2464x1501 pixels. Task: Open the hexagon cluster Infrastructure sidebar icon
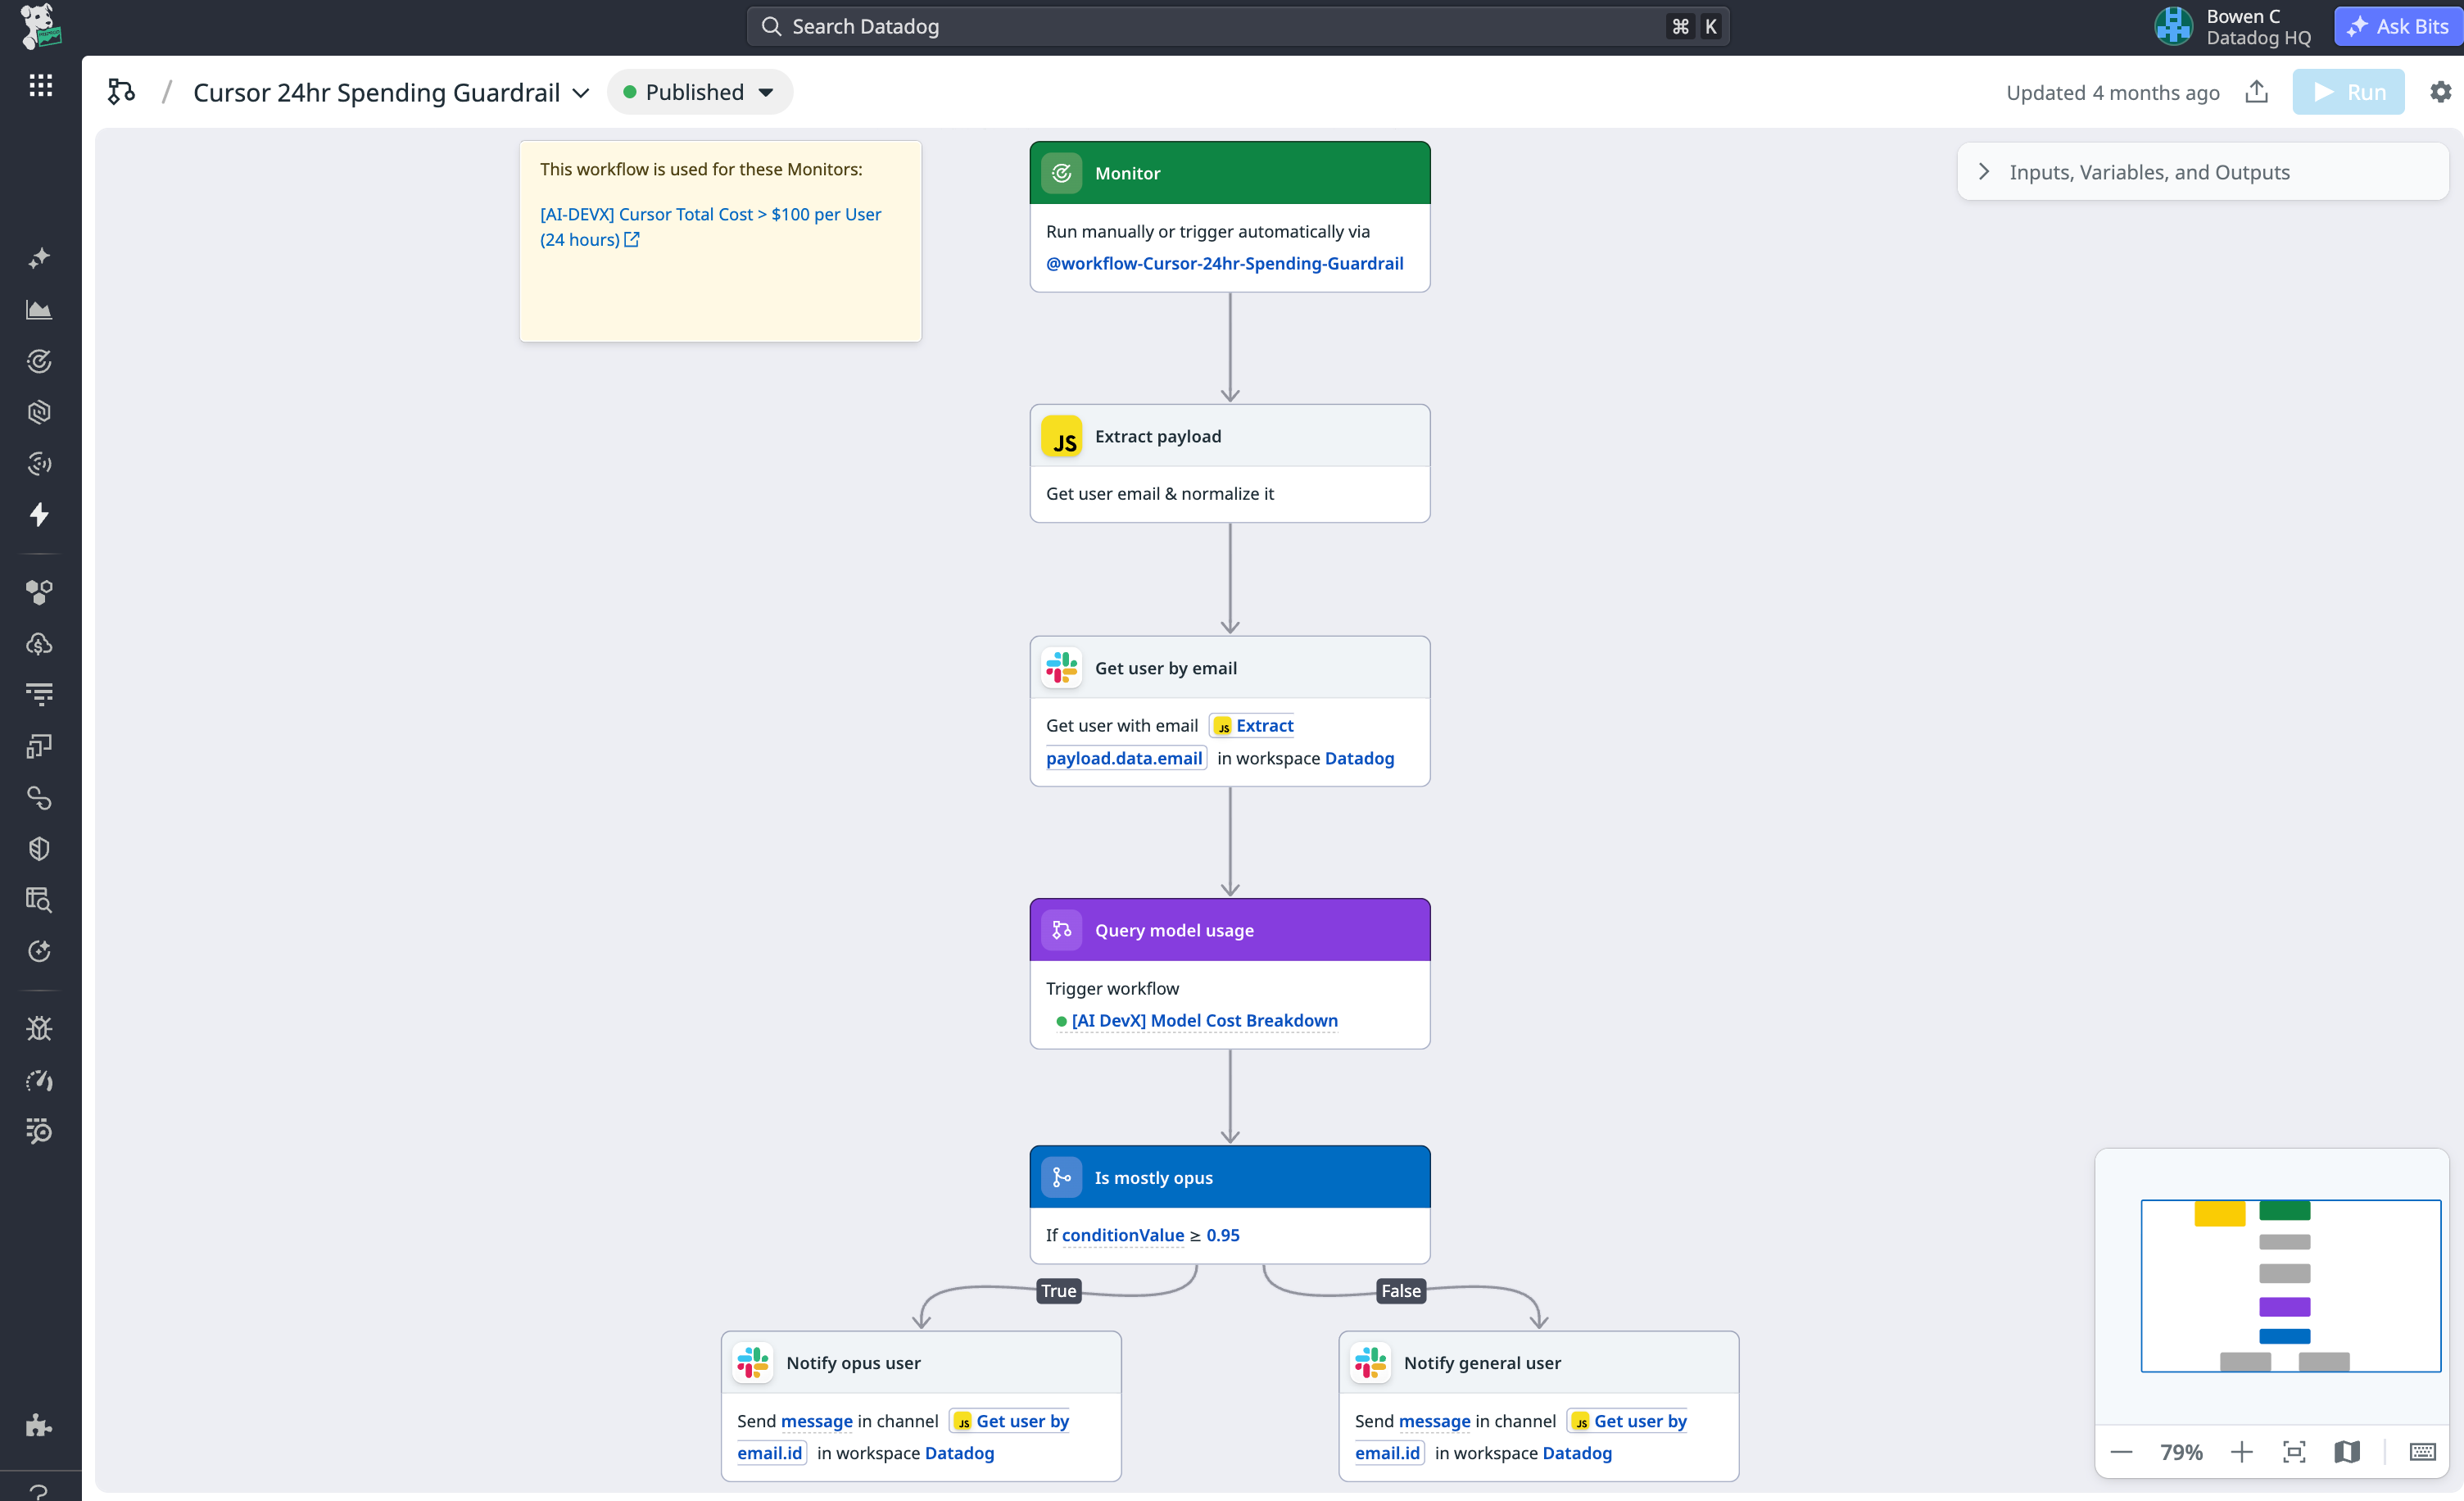(x=40, y=592)
